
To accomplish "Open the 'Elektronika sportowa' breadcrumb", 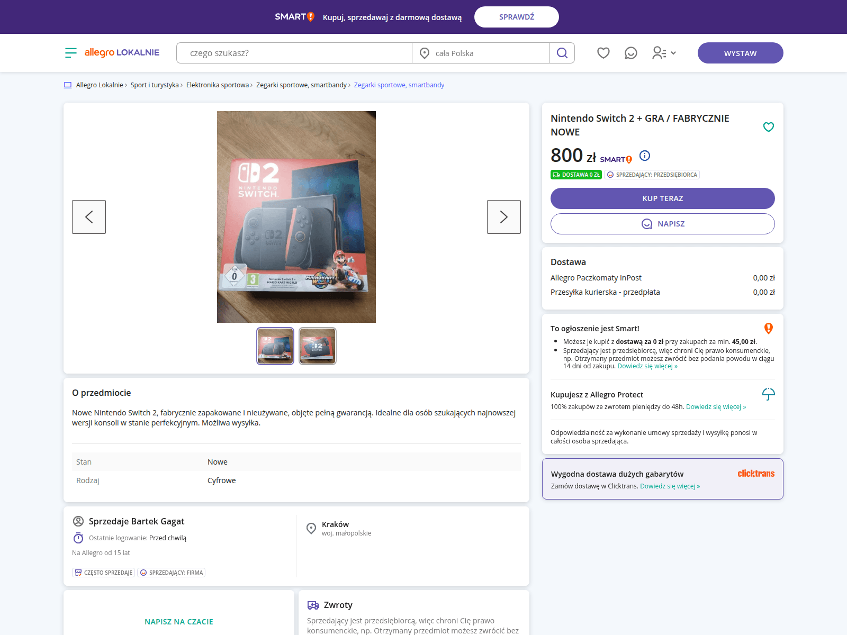I will [x=218, y=85].
